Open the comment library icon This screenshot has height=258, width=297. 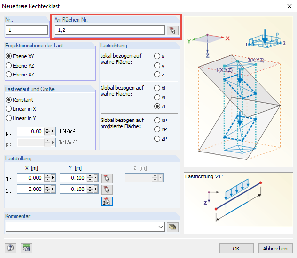point(172,227)
